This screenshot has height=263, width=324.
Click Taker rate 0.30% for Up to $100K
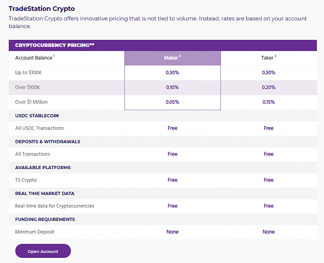tap(269, 73)
